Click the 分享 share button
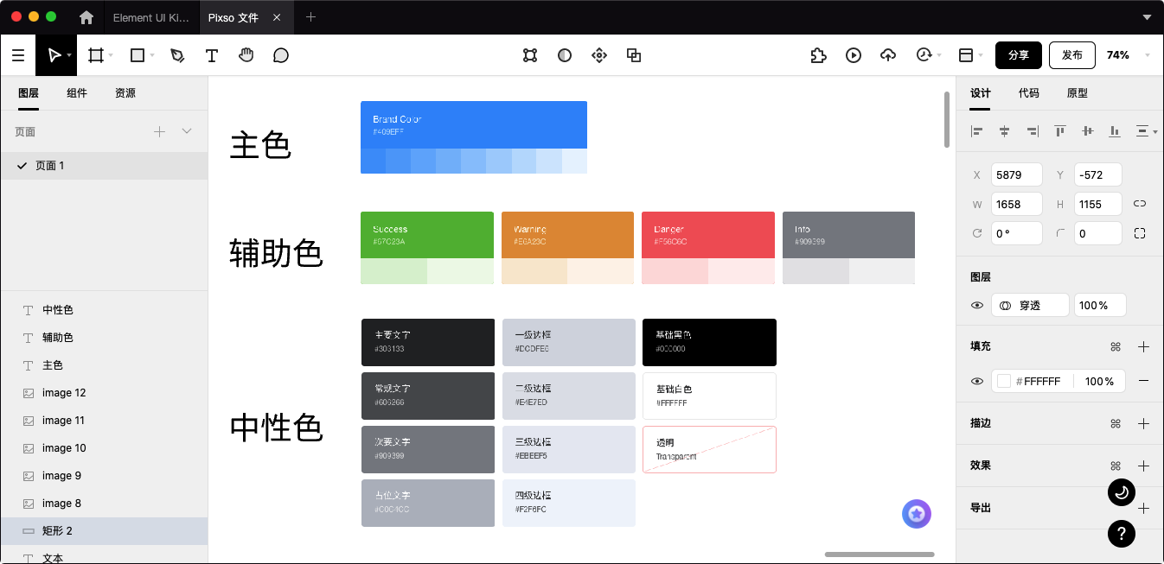Screen dimensions: 1164x564 1019,55
